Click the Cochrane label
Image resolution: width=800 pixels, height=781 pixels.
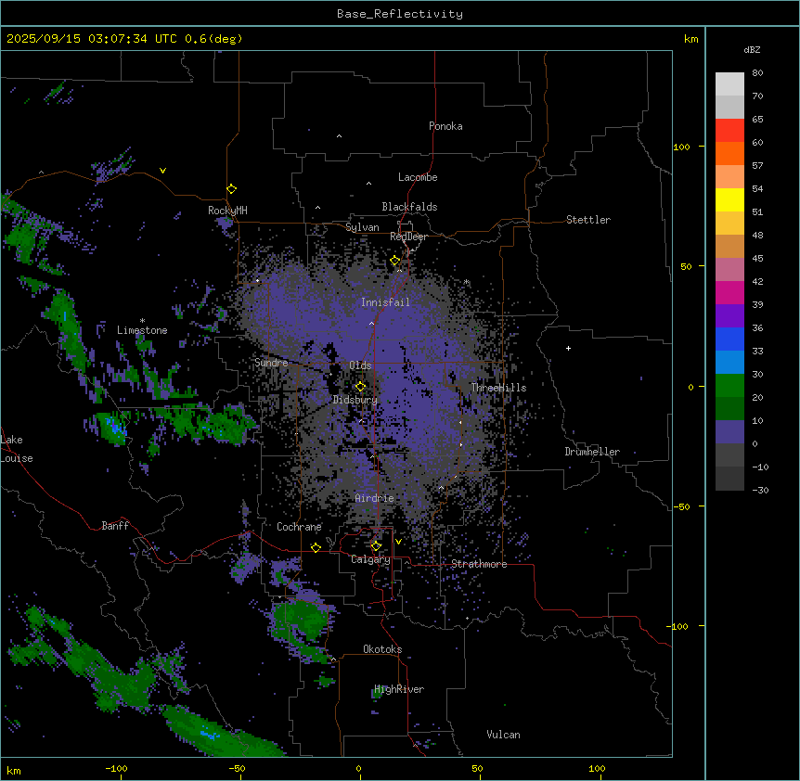coord(299,527)
